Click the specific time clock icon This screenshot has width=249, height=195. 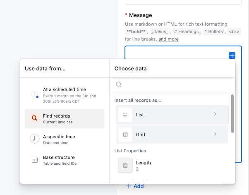coord(35,139)
